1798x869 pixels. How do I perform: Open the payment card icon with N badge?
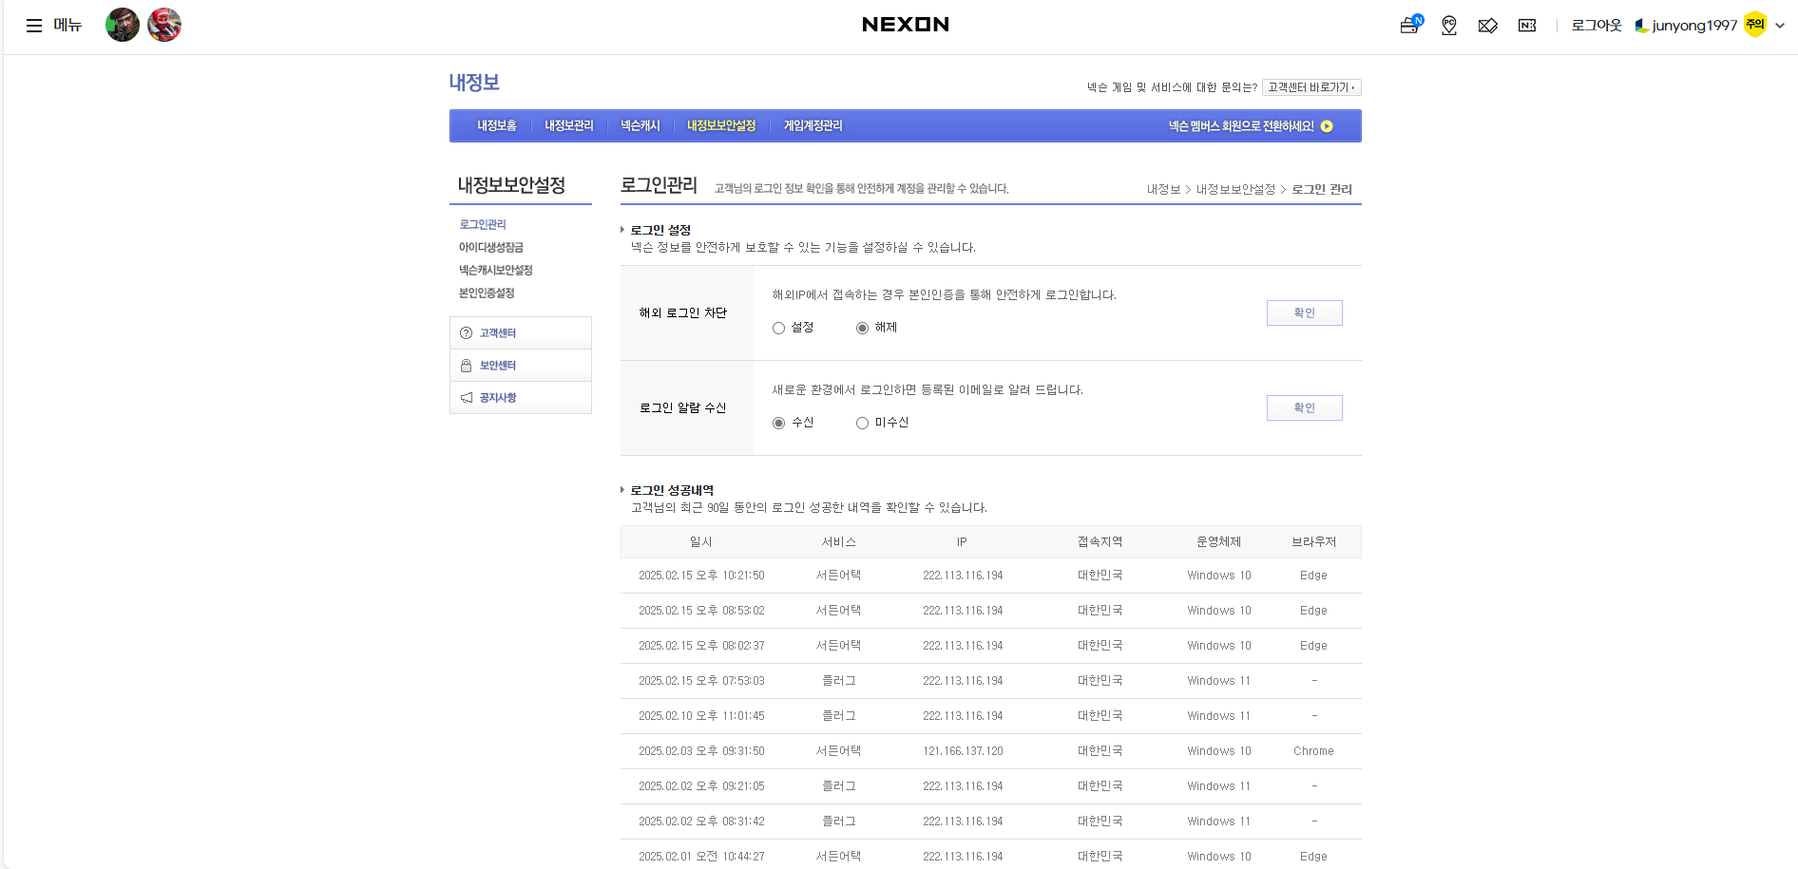point(1409,26)
